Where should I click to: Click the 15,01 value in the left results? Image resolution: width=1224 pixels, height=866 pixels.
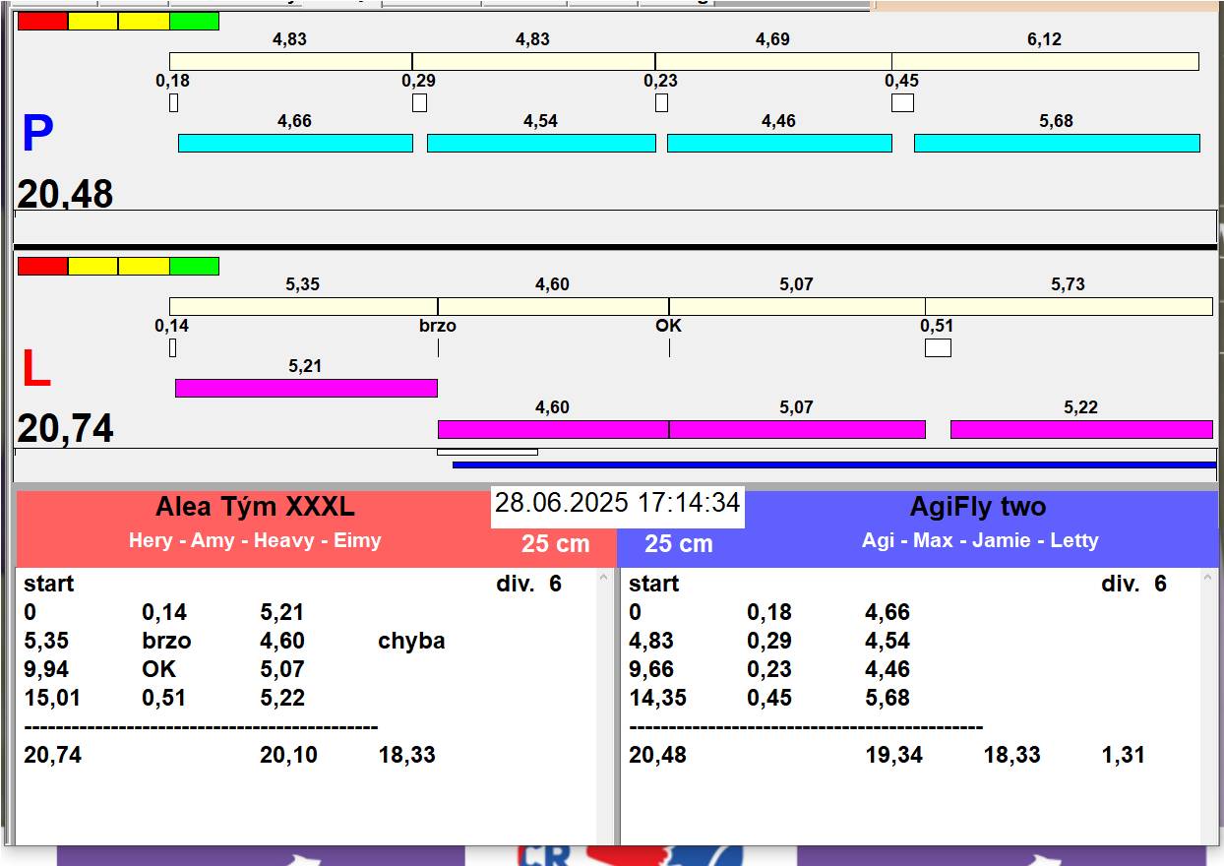(52, 698)
